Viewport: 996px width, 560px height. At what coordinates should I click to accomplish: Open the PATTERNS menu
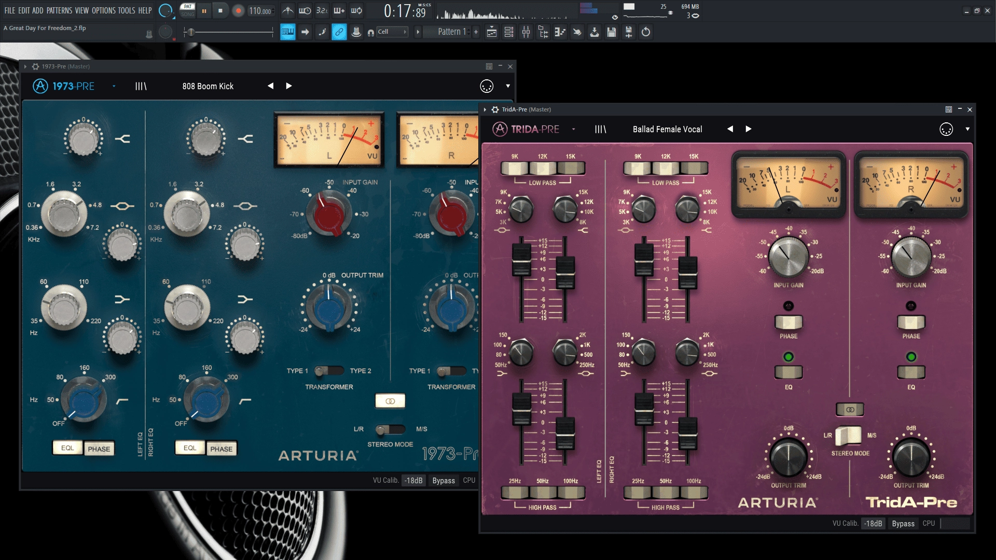[x=59, y=10]
